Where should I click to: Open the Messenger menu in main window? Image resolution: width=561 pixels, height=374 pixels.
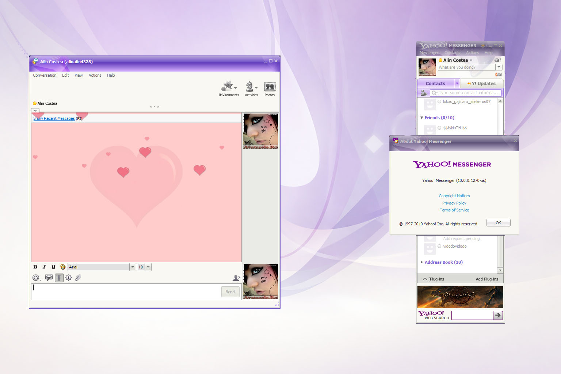pyautogui.click(x=429, y=53)
